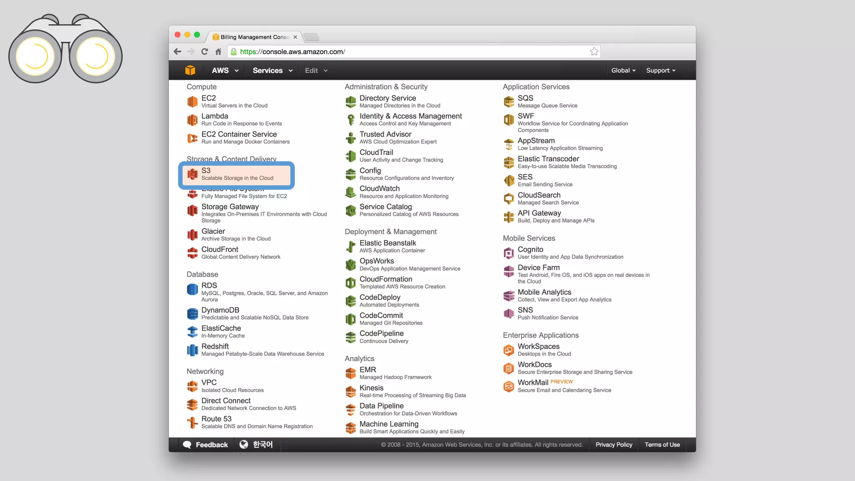Reload the page with the refresh button
This screenshot has width=855, height=481.
(x=205, y=52)
